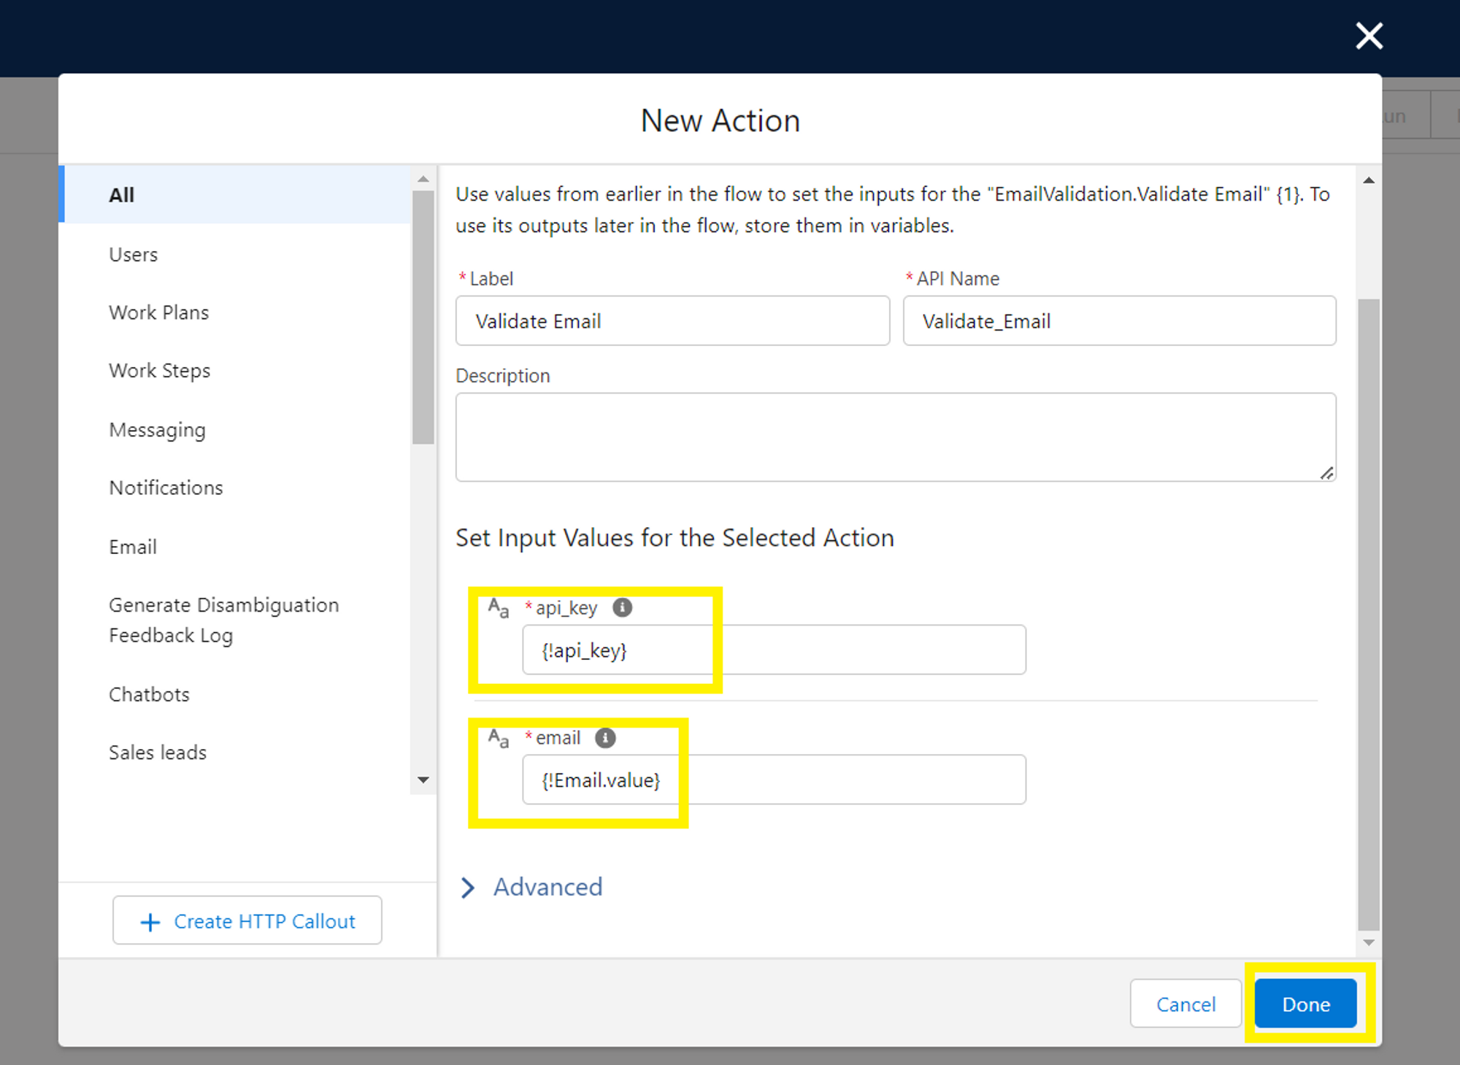Click the info icon beside email
The width and height of the screenshot is (1460, 1065).
coord(605,737)
